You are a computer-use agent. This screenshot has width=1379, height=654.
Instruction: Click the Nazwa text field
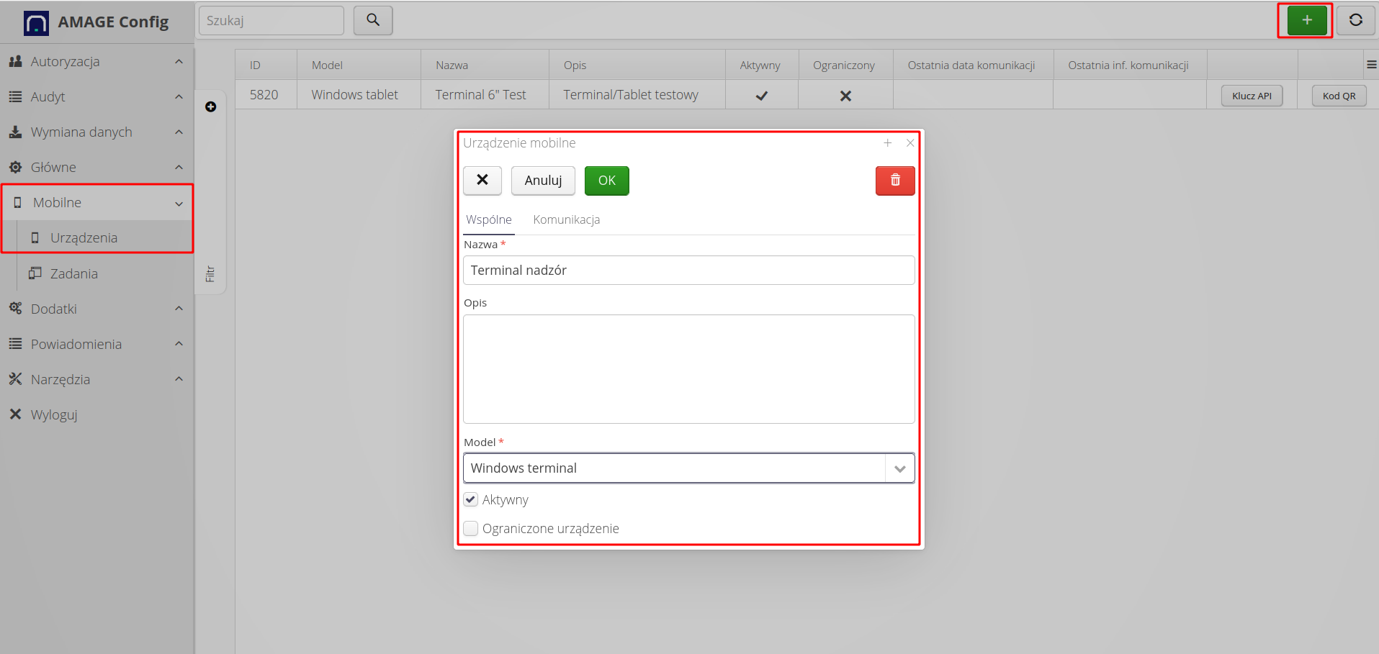tap(688, 271)
